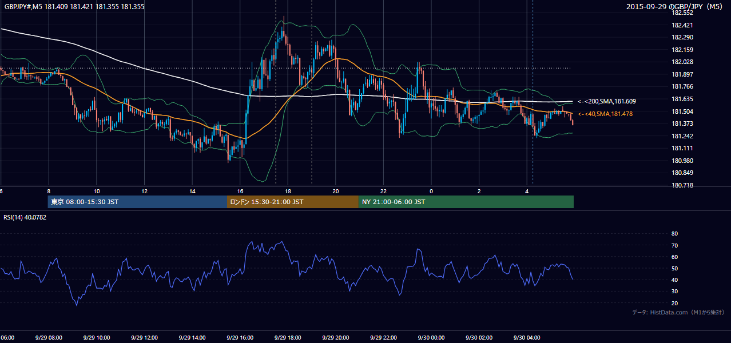Click the RSI scale value 40

tap(674, 280)
